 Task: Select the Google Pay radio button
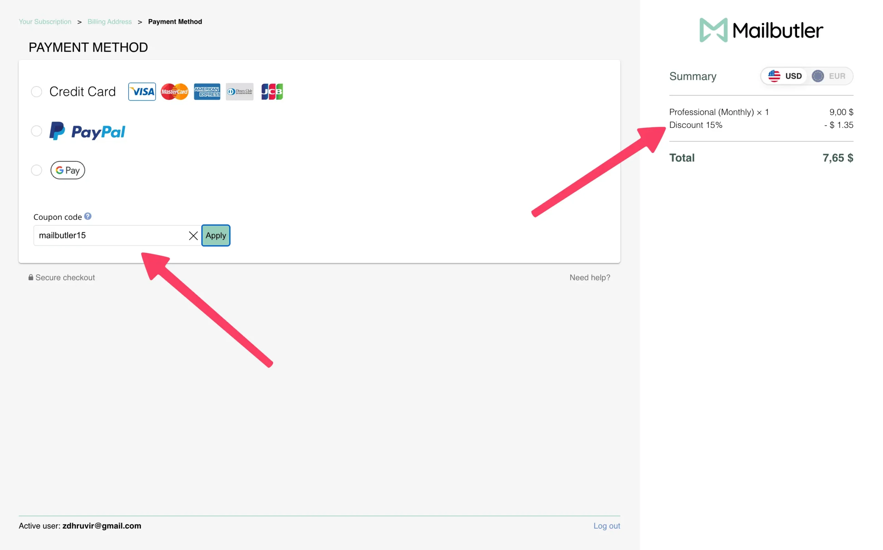pyautogui.click(x=37, y=170)
